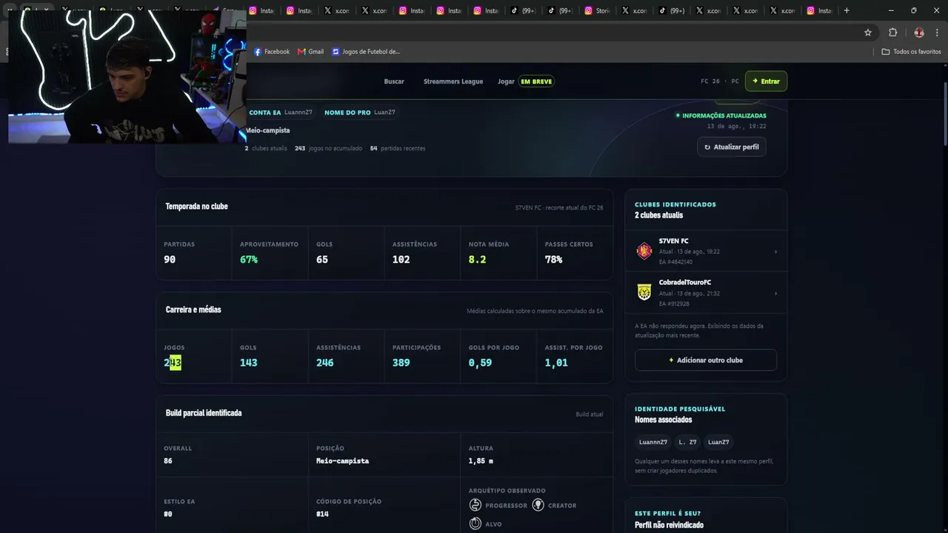The height and width of the screenshot is (533, 948).
Task: Click the Overall value 86
Action: coord(168,460)
